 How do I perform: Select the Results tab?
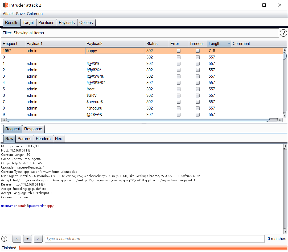(x=12, y=23)
